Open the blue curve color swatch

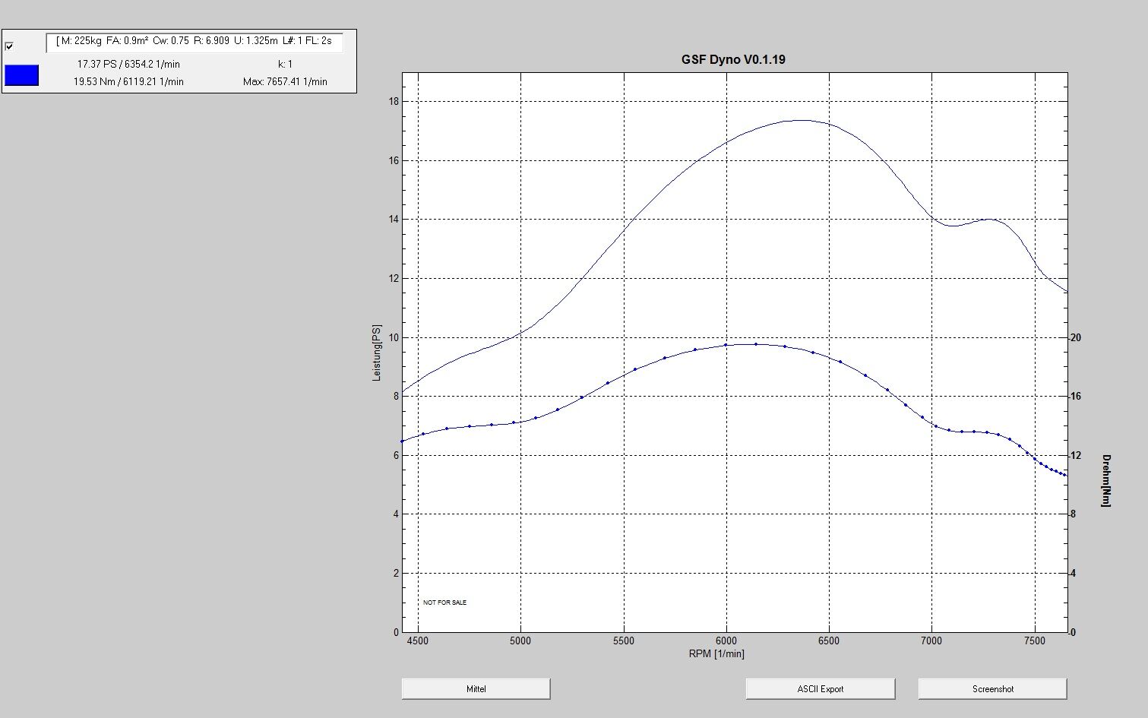click(x=21, y=75)
